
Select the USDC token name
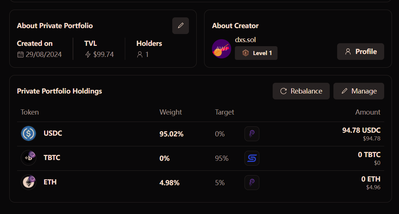[53, 133]
